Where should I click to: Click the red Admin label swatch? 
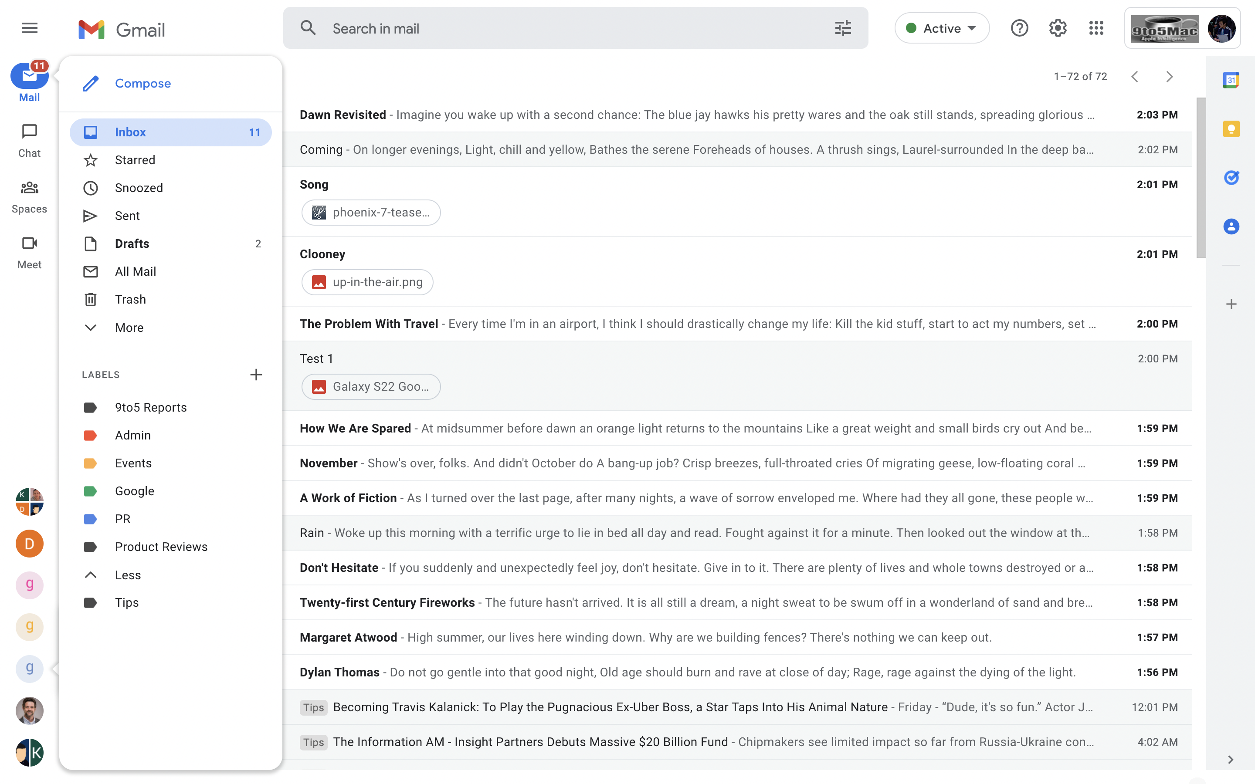tap(91, 435)
